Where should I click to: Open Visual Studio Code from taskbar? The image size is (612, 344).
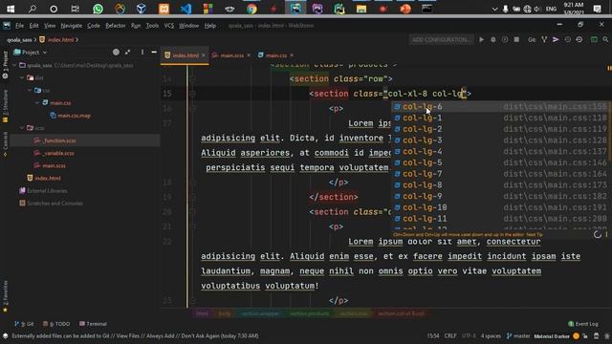click(186, 9)
